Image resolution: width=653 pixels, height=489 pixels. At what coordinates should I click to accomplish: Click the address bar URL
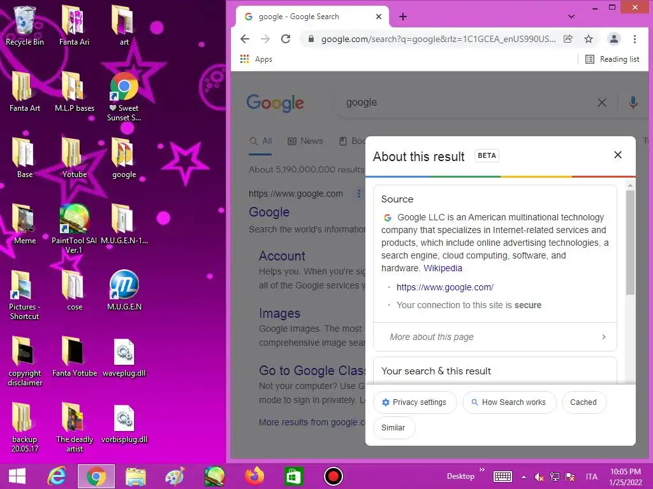[x=438, y=39]
